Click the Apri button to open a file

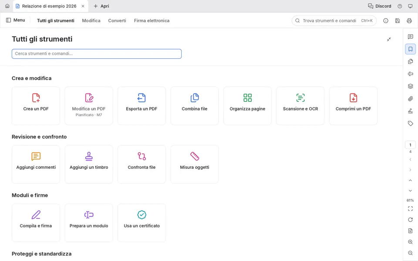(101, 6)
